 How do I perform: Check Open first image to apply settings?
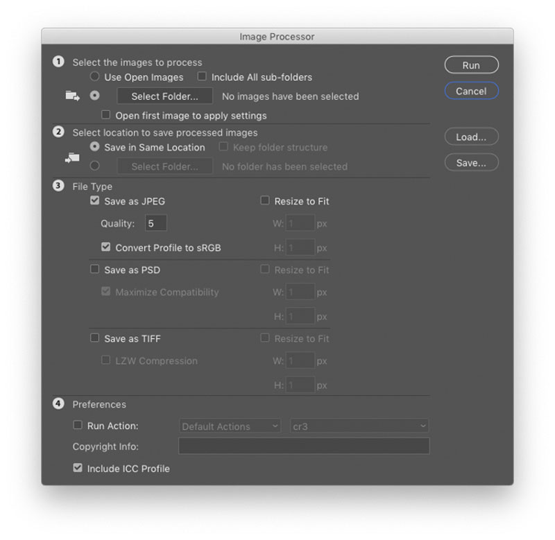click(x=105, y=115)
